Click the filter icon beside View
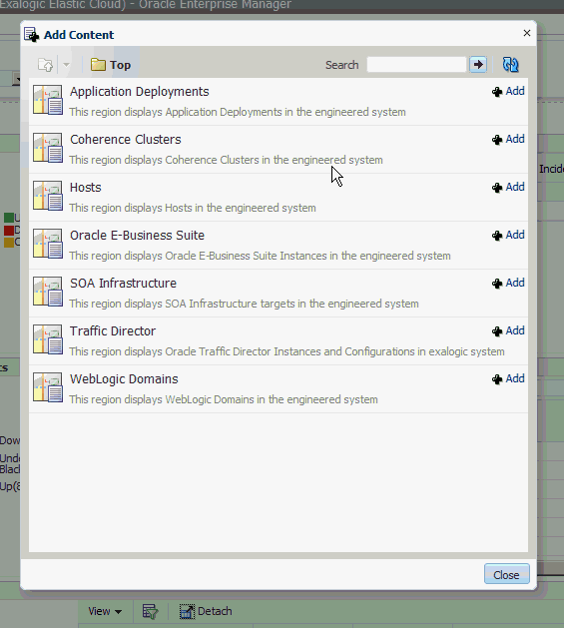564x628 pixels. click(150, 612)
